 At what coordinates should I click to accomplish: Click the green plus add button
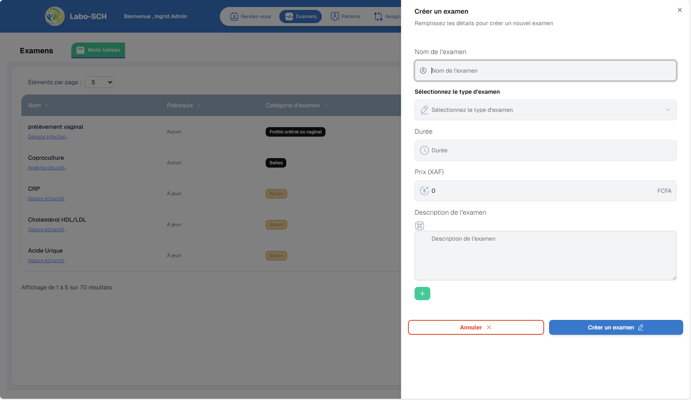pos(422,293)
